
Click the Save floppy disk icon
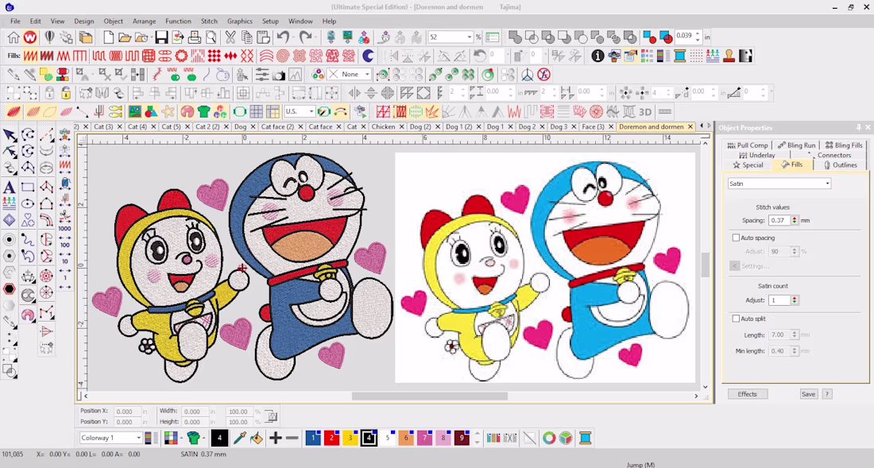161,37
